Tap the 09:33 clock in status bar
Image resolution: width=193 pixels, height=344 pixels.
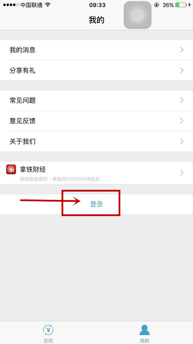[96, 5]
